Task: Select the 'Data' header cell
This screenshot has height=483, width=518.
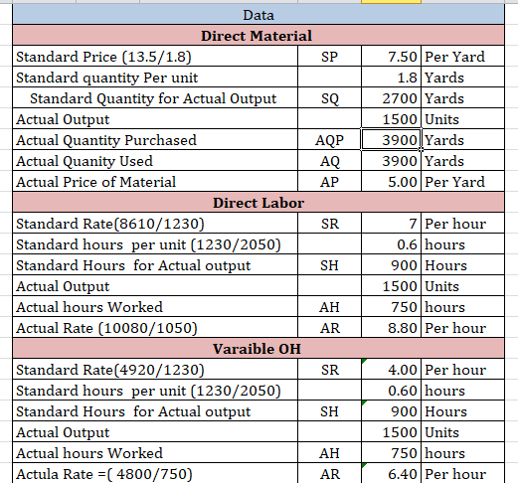Action: coord(259,15)
